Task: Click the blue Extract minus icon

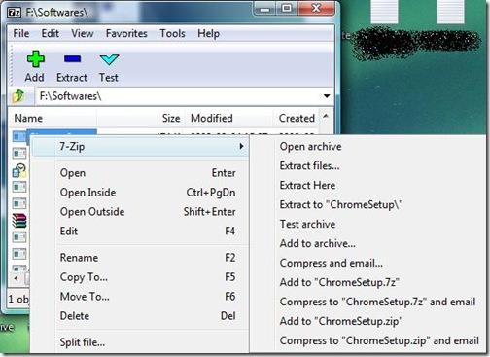Action: tap(72, 59)
